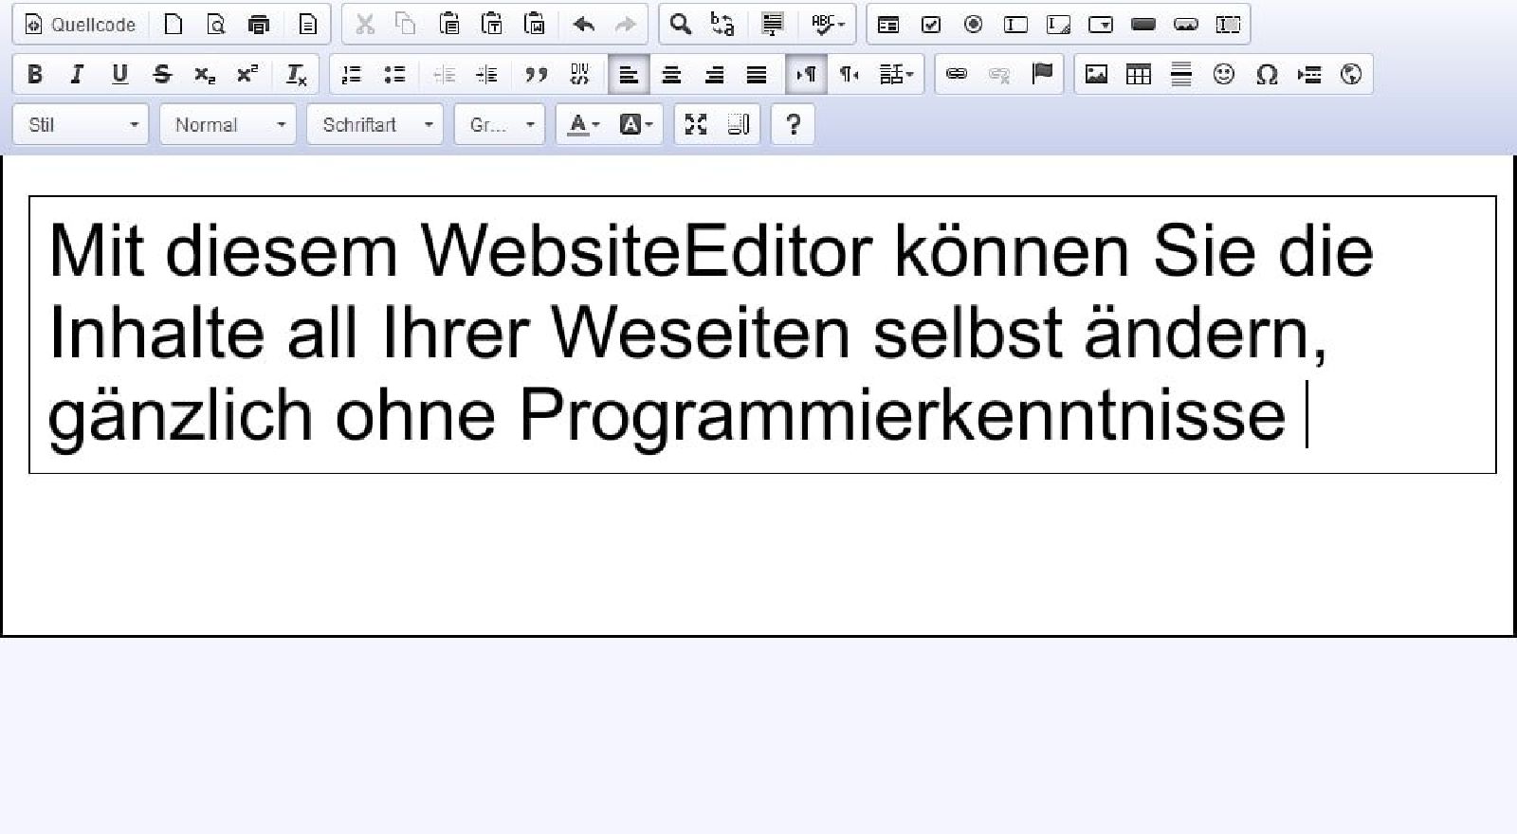The image size is (1517, 834).
Task: Open the Quellcode source view
Action: click(81, 25)
